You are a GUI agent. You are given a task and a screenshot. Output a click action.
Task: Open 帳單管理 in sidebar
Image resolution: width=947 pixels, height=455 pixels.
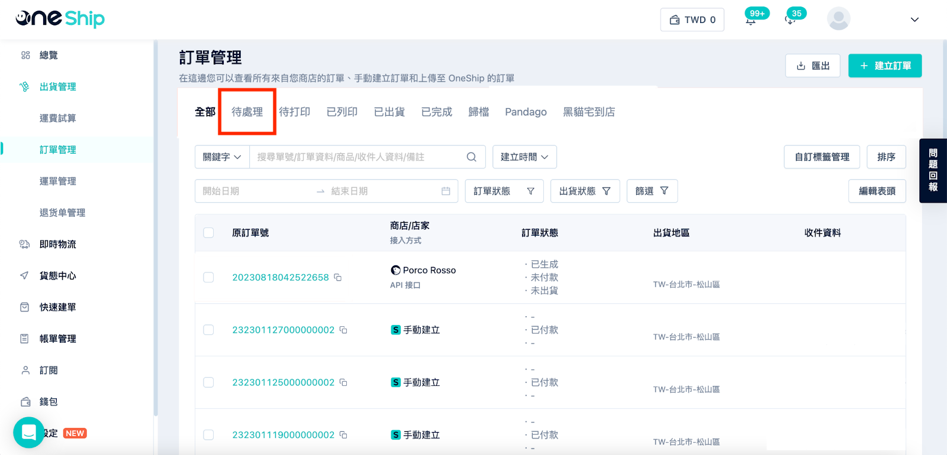tap(57, 339)
